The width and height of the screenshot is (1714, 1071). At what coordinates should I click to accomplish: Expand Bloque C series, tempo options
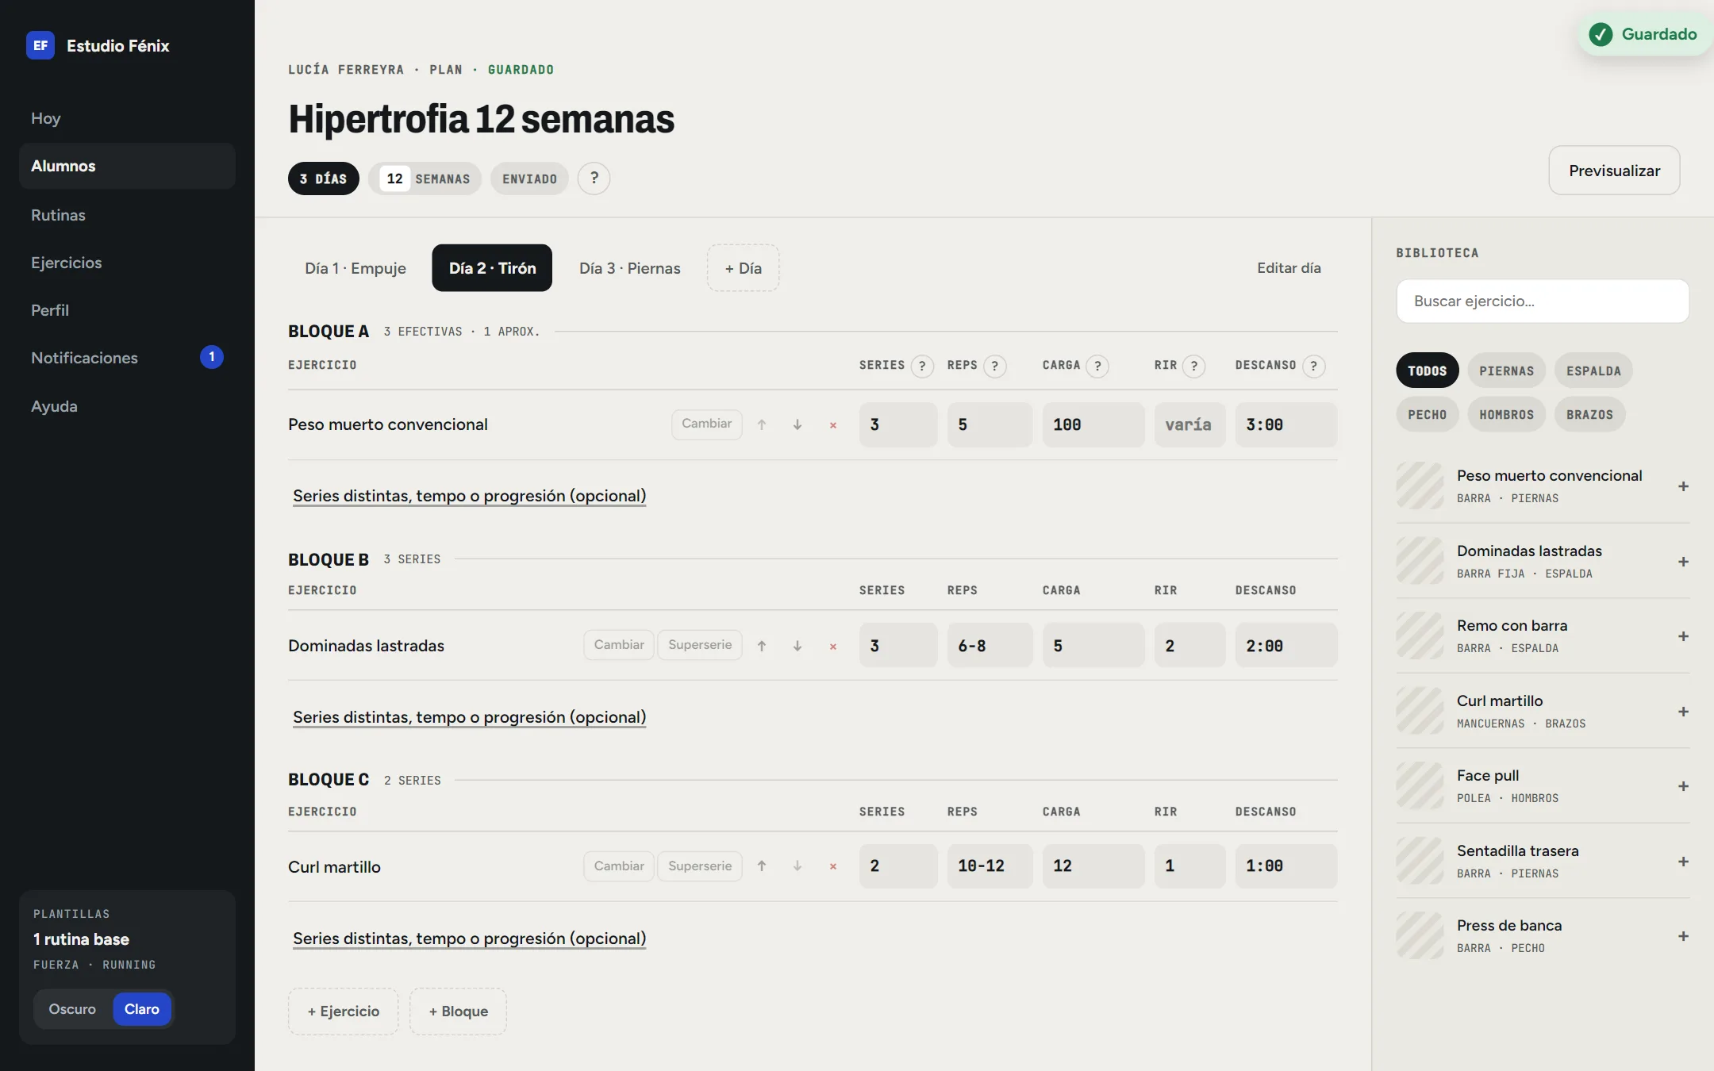pyautogui.click(x=469, y=939)
